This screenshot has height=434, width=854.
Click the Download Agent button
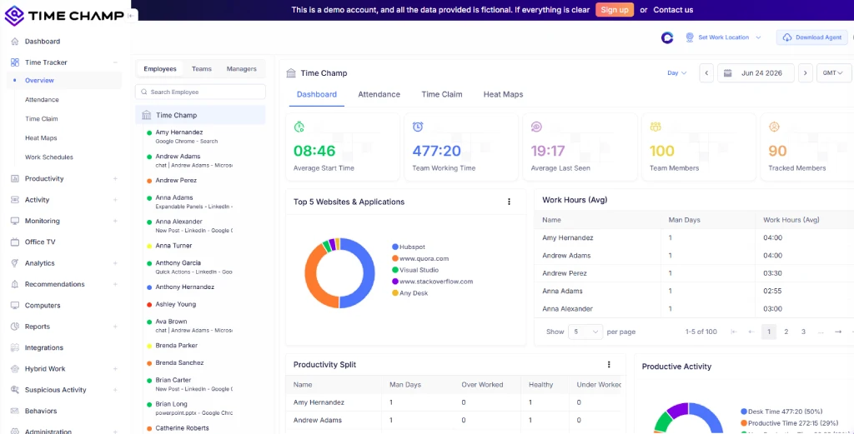pos(812,37)
